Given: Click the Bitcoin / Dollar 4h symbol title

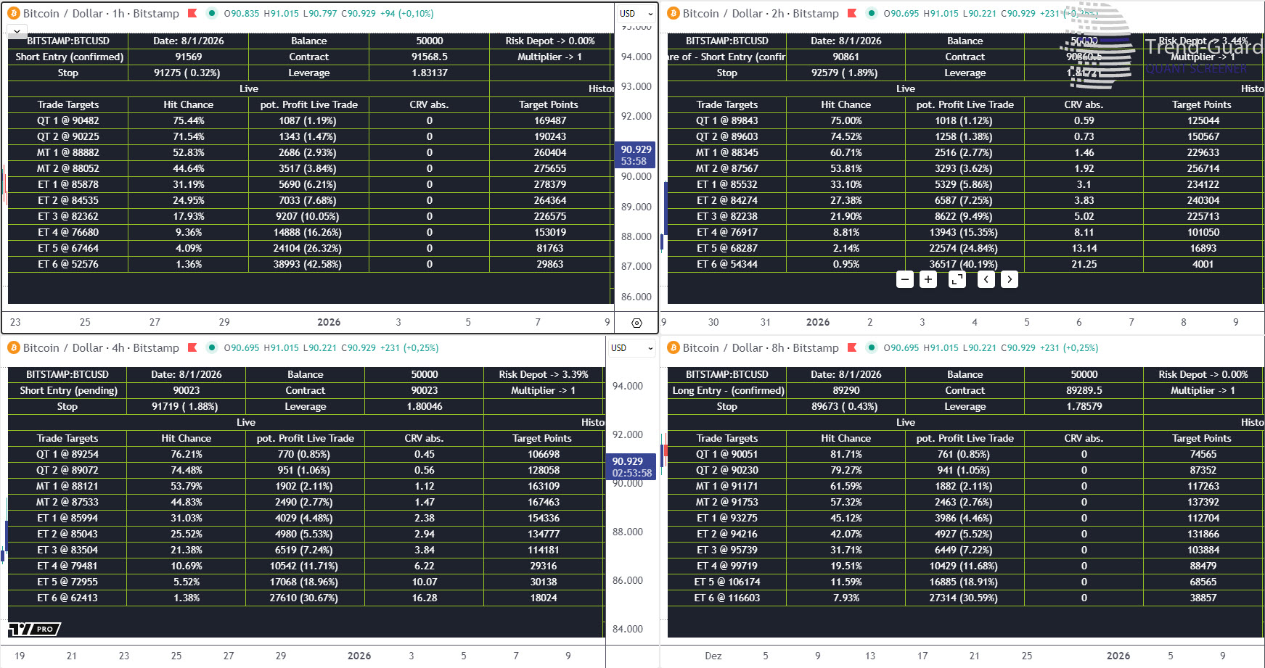Looking at the screenshot, I should (x=100, y=347).
